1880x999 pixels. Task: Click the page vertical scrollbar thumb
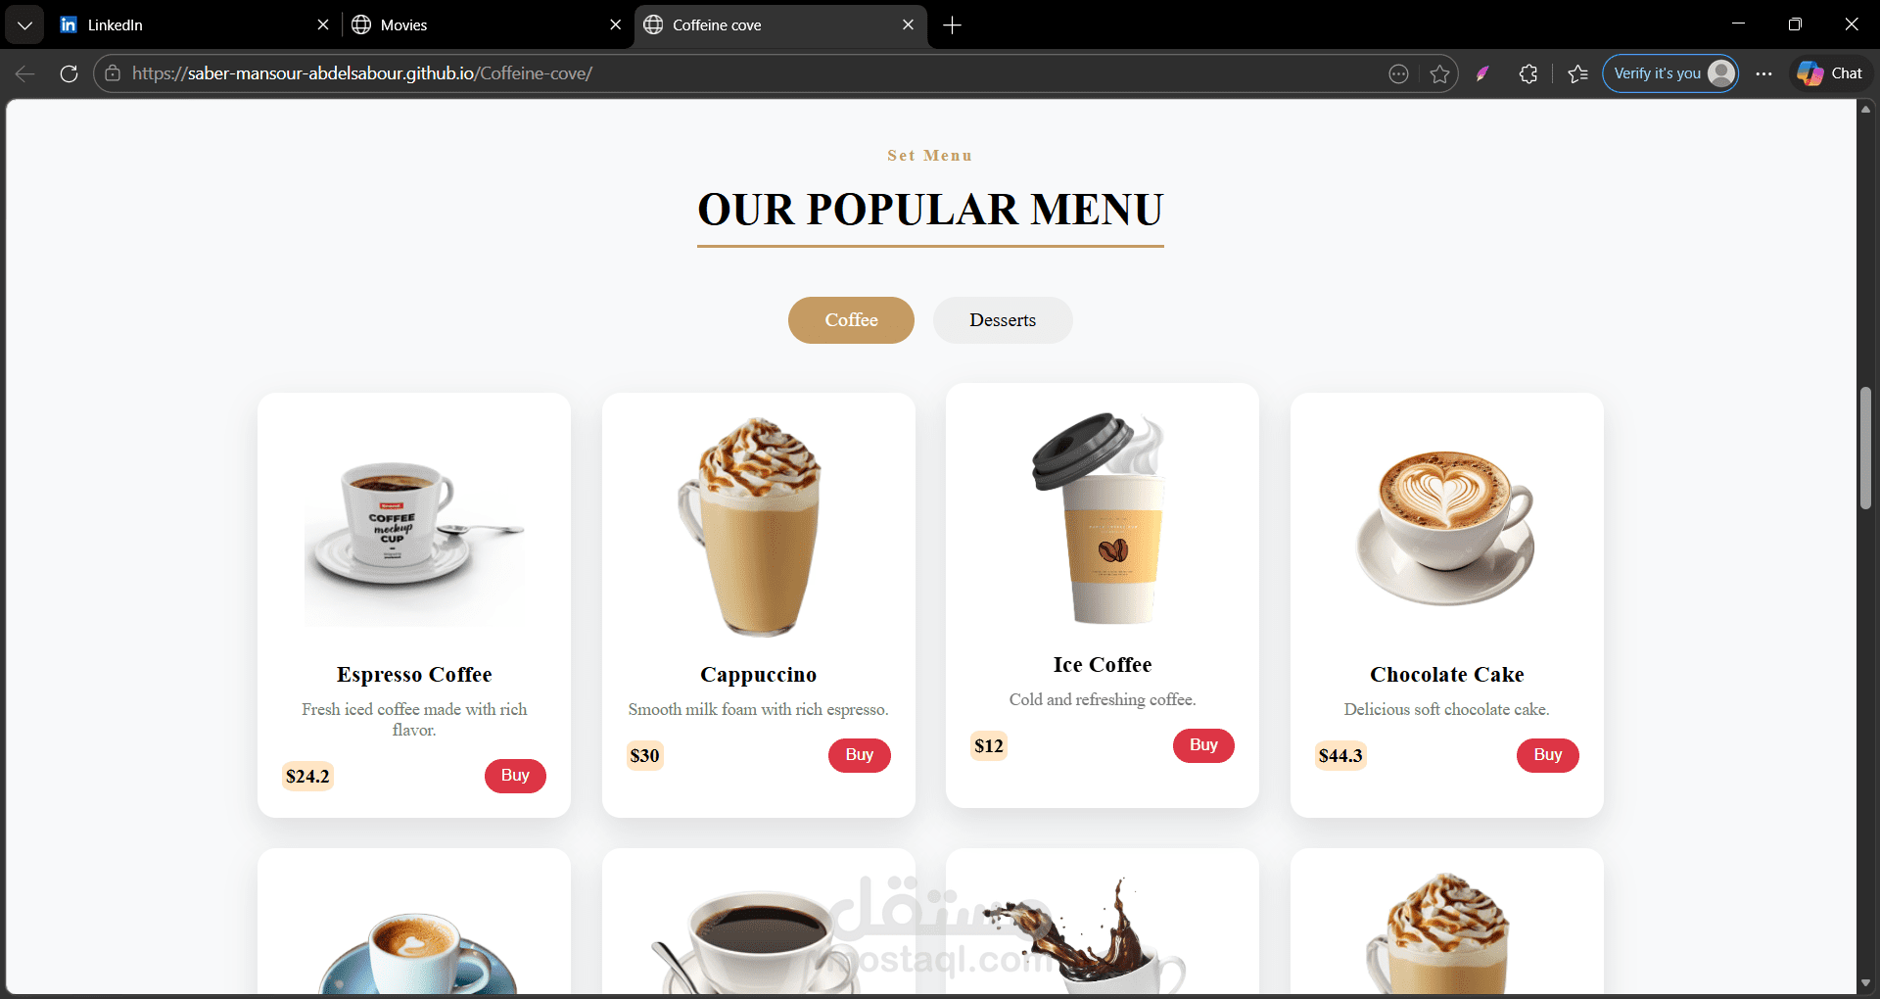pos(1865,448)
